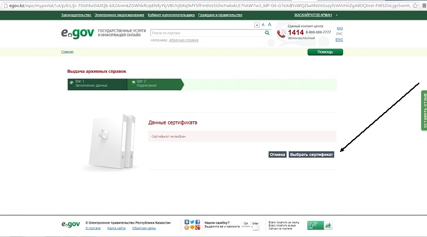Click the Facebook icon in footer
The image size is (427, 237).
198,222
